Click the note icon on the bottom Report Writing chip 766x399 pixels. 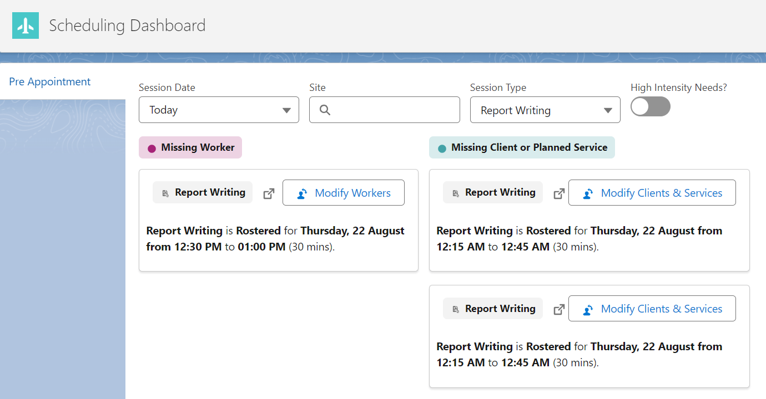tap(455, 308)
